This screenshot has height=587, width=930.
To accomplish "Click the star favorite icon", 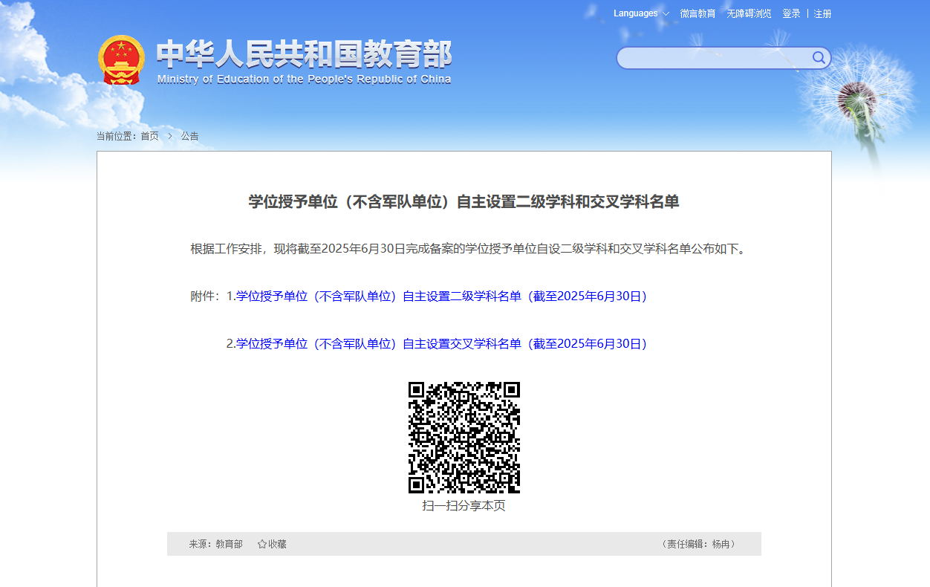I will [262, 544].
